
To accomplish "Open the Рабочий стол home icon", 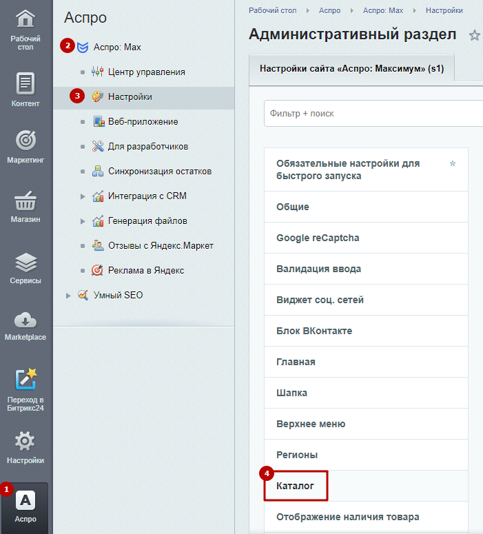I will [25, 19].
